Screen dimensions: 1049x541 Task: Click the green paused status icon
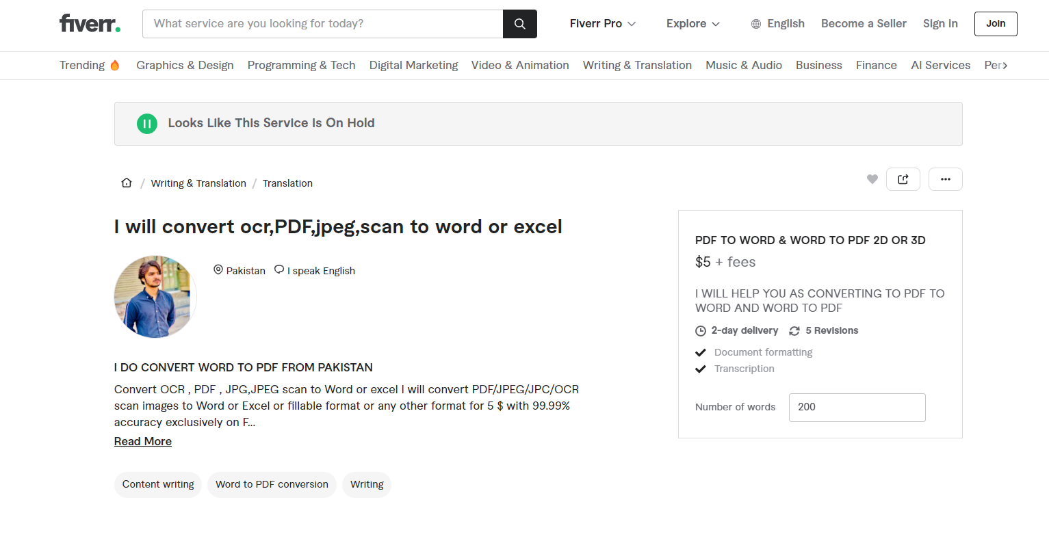[147, 124]
